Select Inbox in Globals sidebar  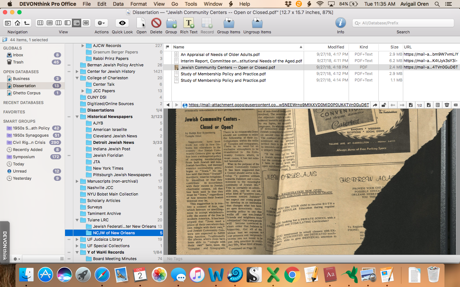pos(33,55)
